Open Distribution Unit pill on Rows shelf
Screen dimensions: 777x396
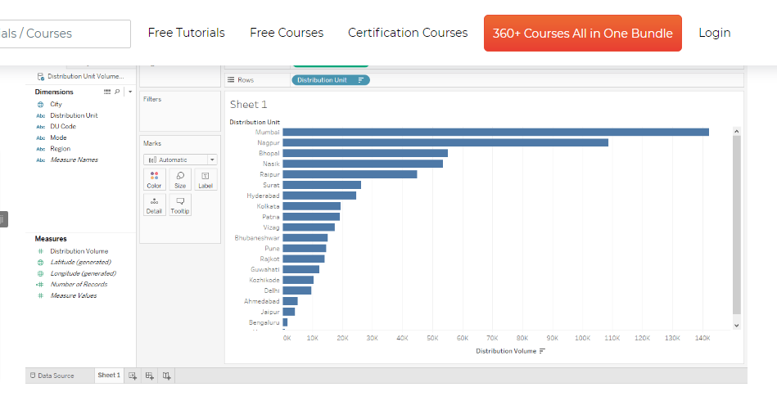331,79
